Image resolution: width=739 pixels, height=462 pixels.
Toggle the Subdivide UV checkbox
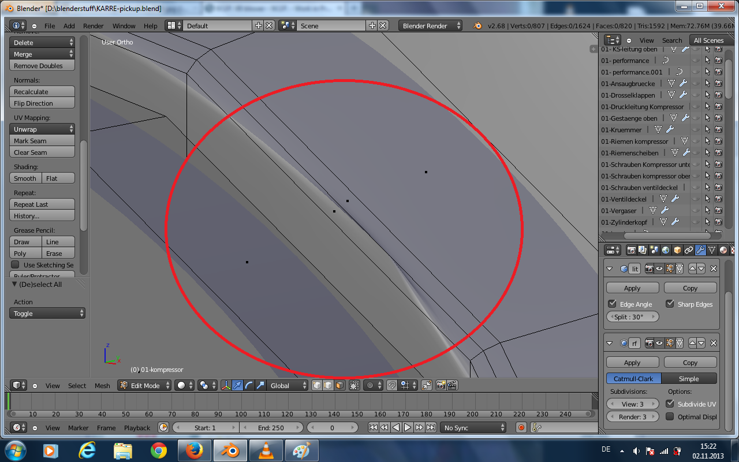[670, 404]
